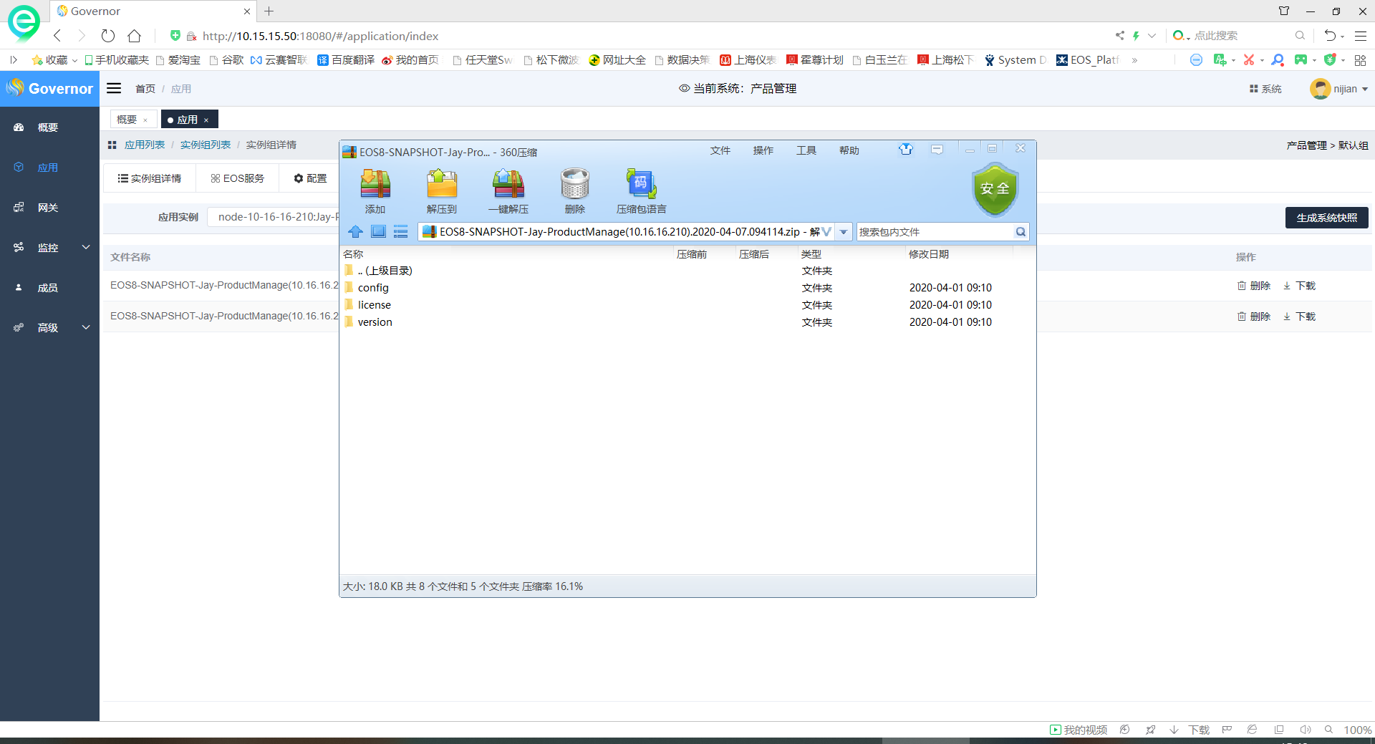1375x744 pixels.
Task: Open the 工具 menu in 360压缩
Action: point(806,150)
